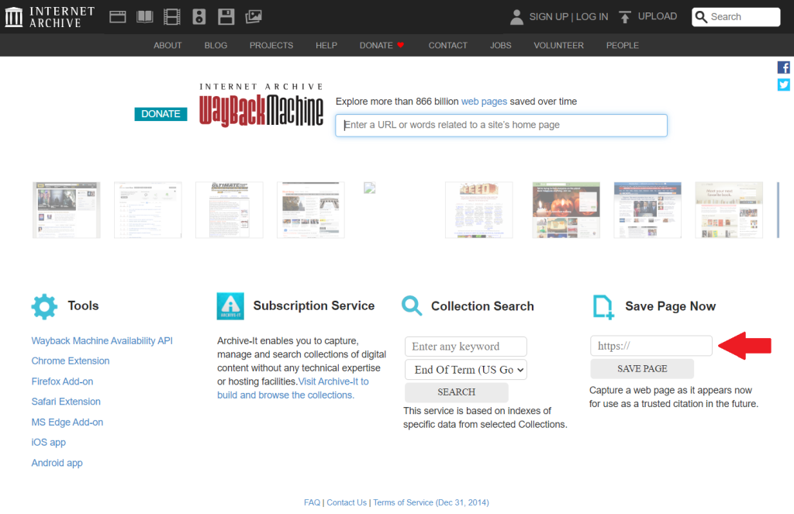This screenshot has width=794, height=514.
Task: Open the Projects menu item
Action: pos(271,45)
